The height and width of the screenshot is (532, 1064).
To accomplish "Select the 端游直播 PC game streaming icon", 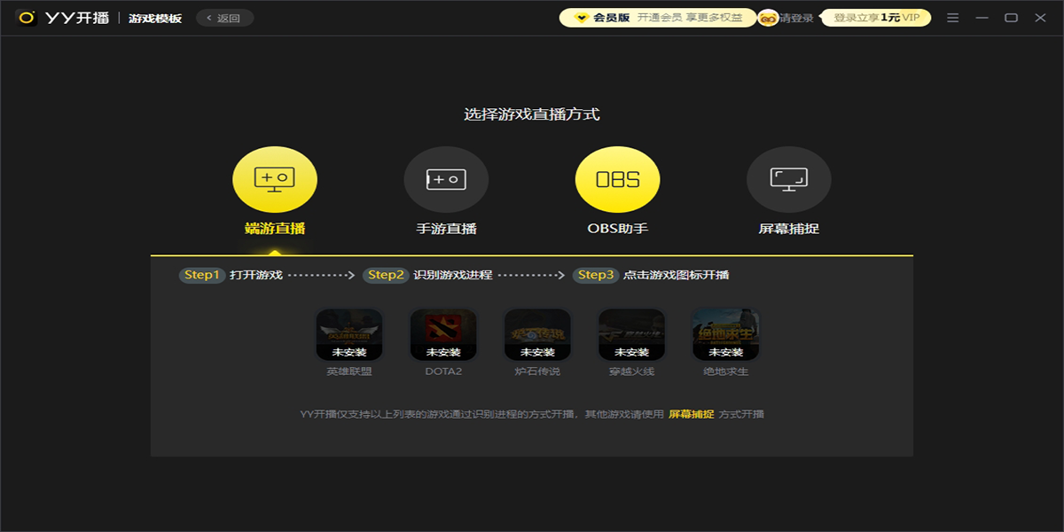I will pyautogui.click(x=275, y=180).
